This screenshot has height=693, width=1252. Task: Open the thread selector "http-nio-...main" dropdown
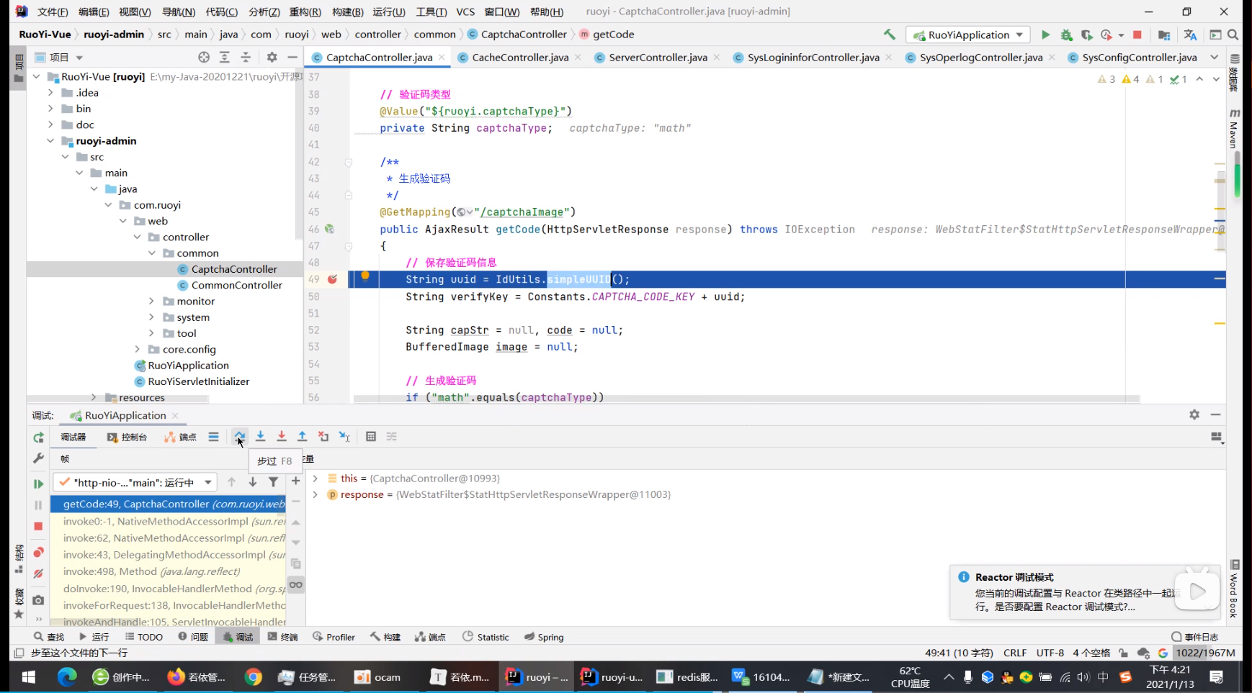(x=135, y=482)
